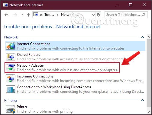Minimize the Network and Internet window
This screenshot has height=115, width=152.
tap(117, 5)
